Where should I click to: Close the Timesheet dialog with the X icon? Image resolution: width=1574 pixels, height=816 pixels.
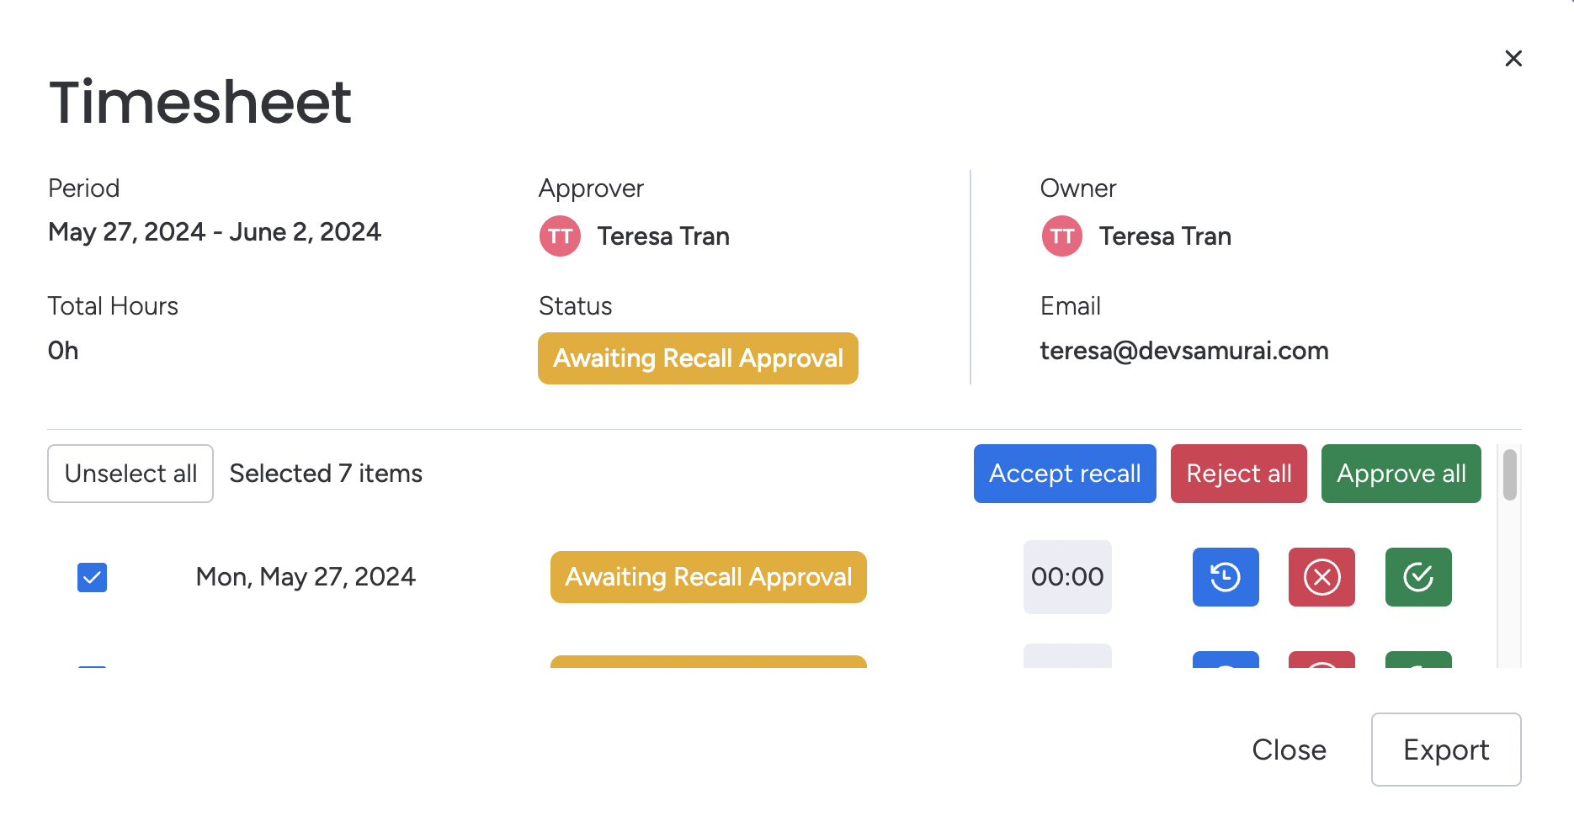pos(1513,58)
